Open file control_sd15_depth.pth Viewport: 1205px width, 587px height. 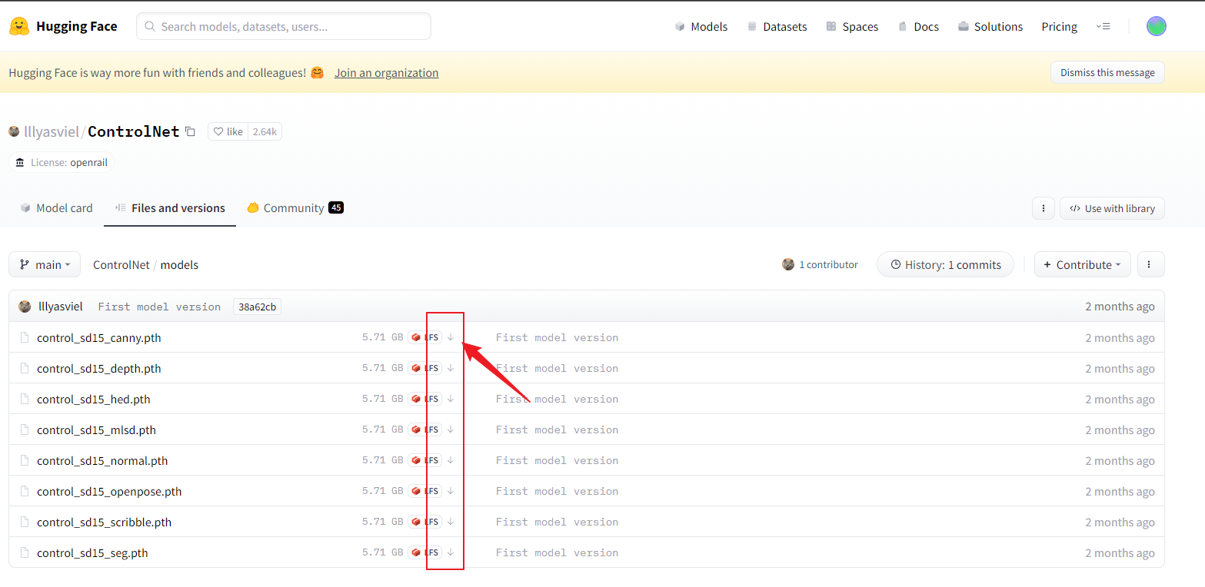(99, 369)
